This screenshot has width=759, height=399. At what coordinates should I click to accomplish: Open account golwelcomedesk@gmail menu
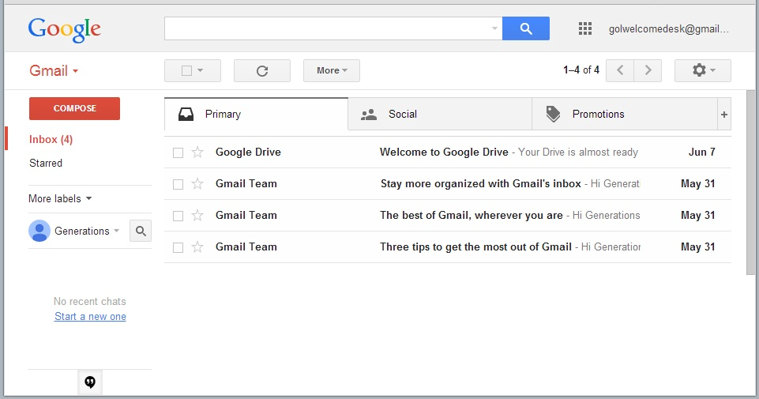[668, 29]
